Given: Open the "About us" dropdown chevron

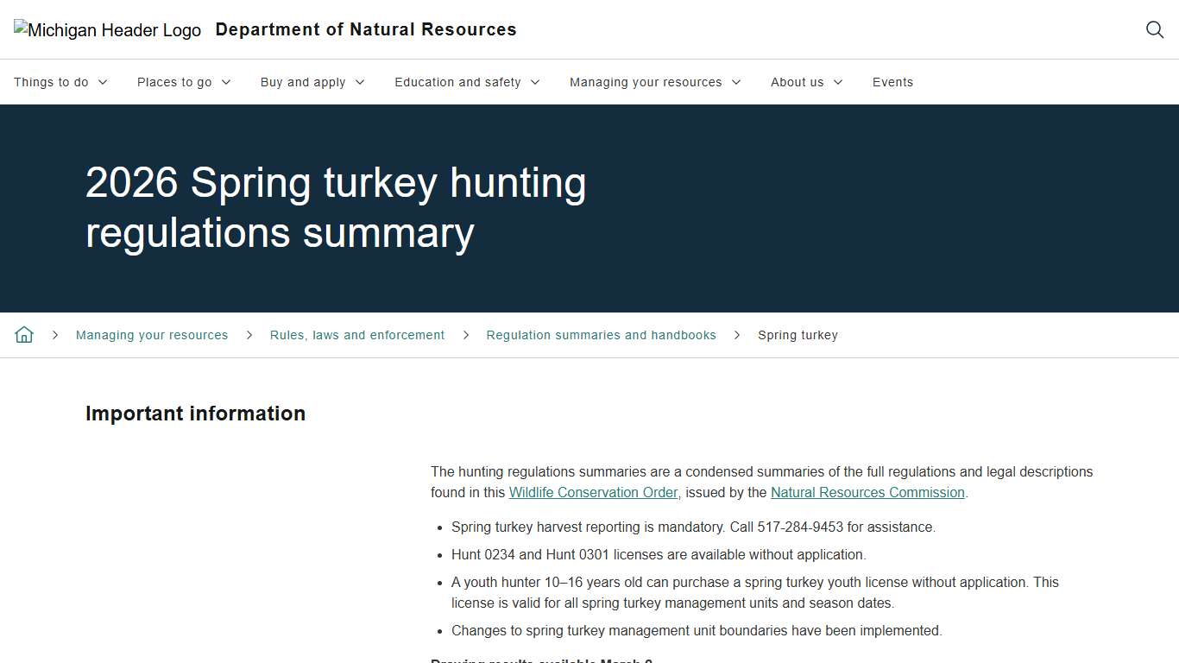Looking at the screenshot, I should tap(805, 82).
